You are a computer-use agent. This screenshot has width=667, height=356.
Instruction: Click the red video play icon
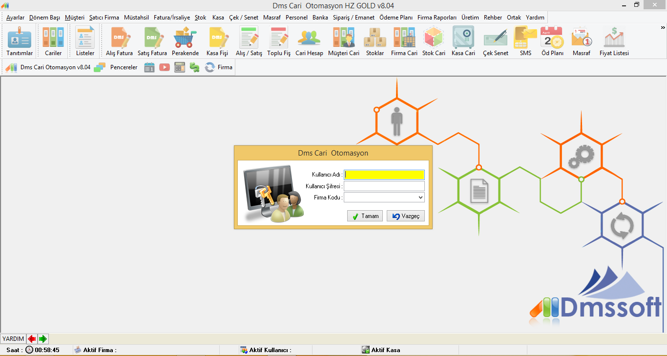click(x=165, y=67)
